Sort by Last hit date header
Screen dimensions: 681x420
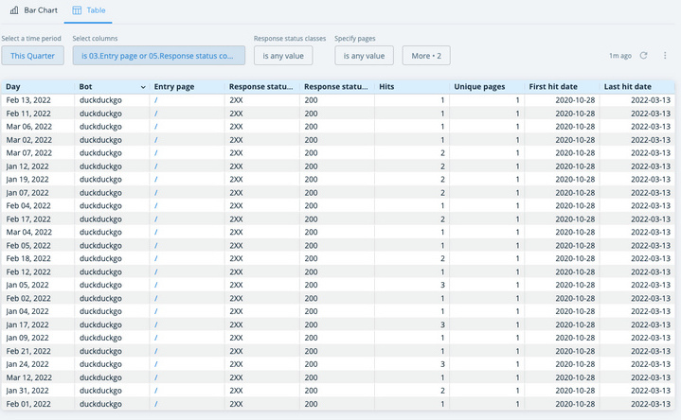[x=628, y=87]
